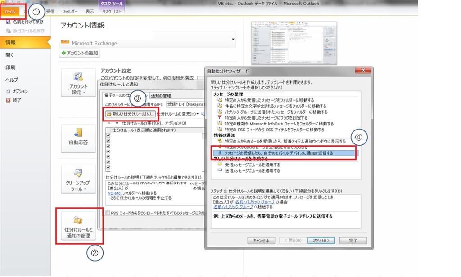Click the folder icon on 新しい仕分けルール
The width and height of the screenshot is (461, 277).
point(109,114)
